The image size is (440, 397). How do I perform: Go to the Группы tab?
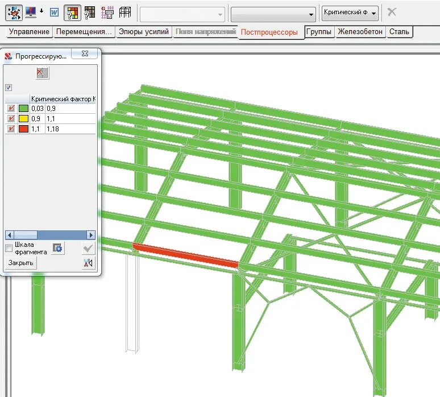pyautogui.click(x=319, y=32)
